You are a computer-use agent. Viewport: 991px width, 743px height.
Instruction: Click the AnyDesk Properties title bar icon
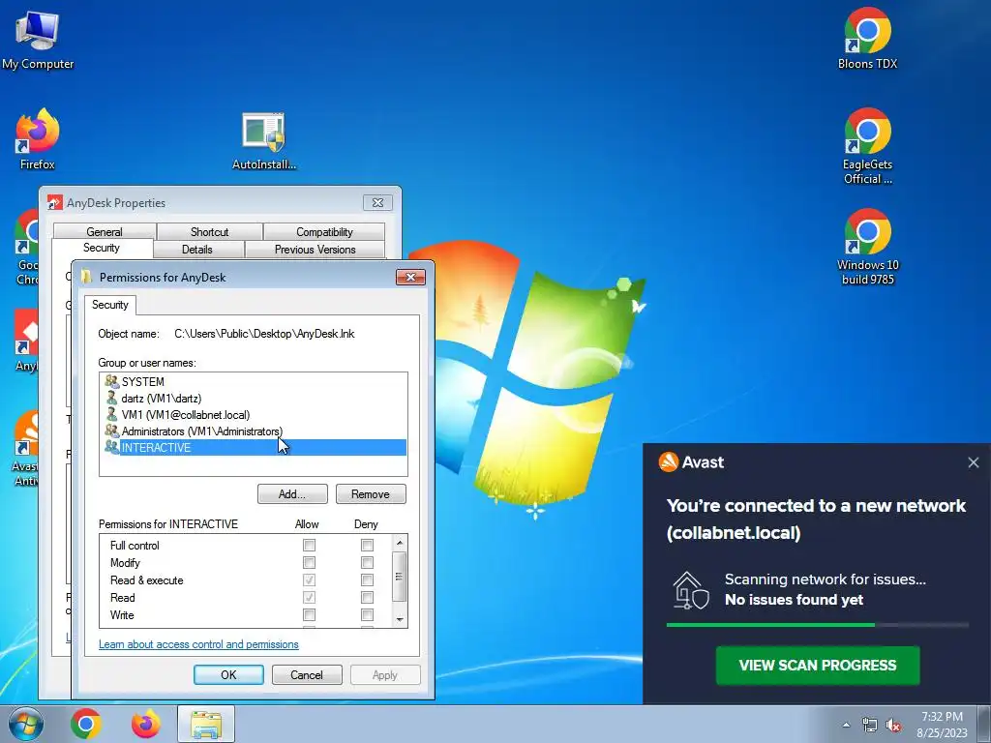coord(55,202)
